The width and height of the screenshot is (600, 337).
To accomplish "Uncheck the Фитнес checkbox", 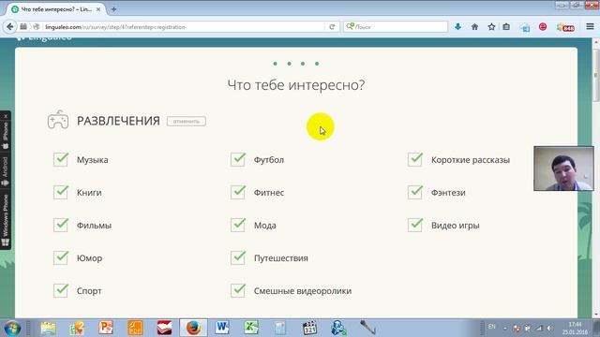I will pyautogui.click(x=237, y=192).
